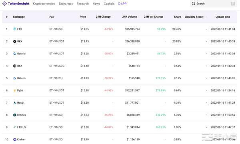Click the $3,239,491 volume value
The width and height of the screenshot is (240, 144).
coord(133,54)
